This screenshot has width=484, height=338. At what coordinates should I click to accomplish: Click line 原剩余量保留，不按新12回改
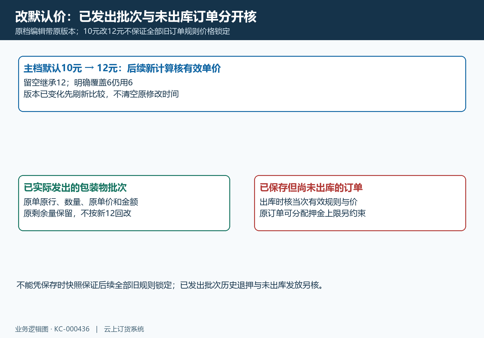[77, 213]
